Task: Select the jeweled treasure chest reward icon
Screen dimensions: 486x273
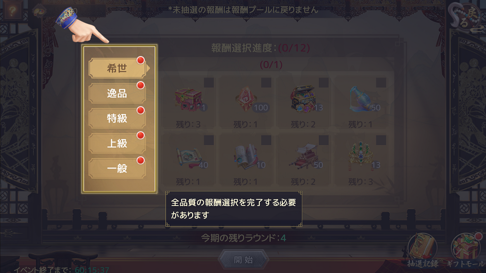Action: click(x=304, y=99)
